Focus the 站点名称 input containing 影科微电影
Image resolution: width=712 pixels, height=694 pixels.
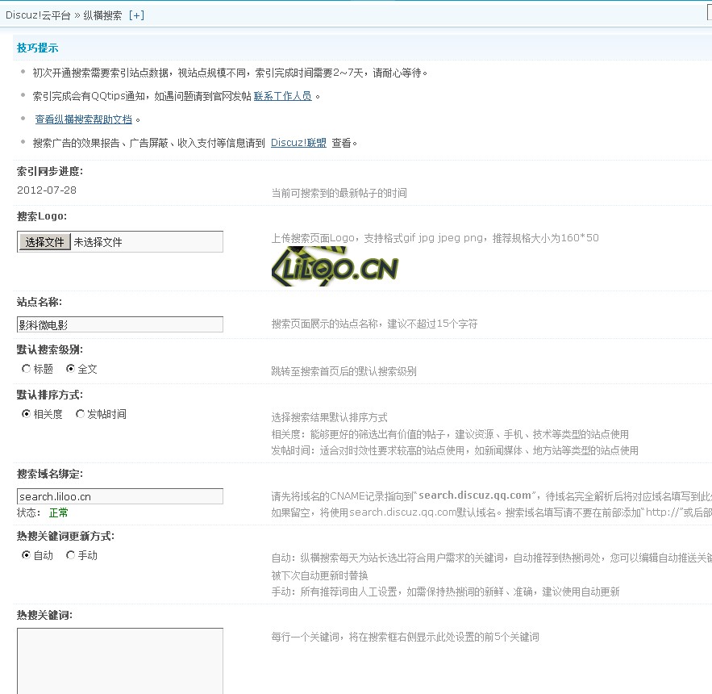120,324
